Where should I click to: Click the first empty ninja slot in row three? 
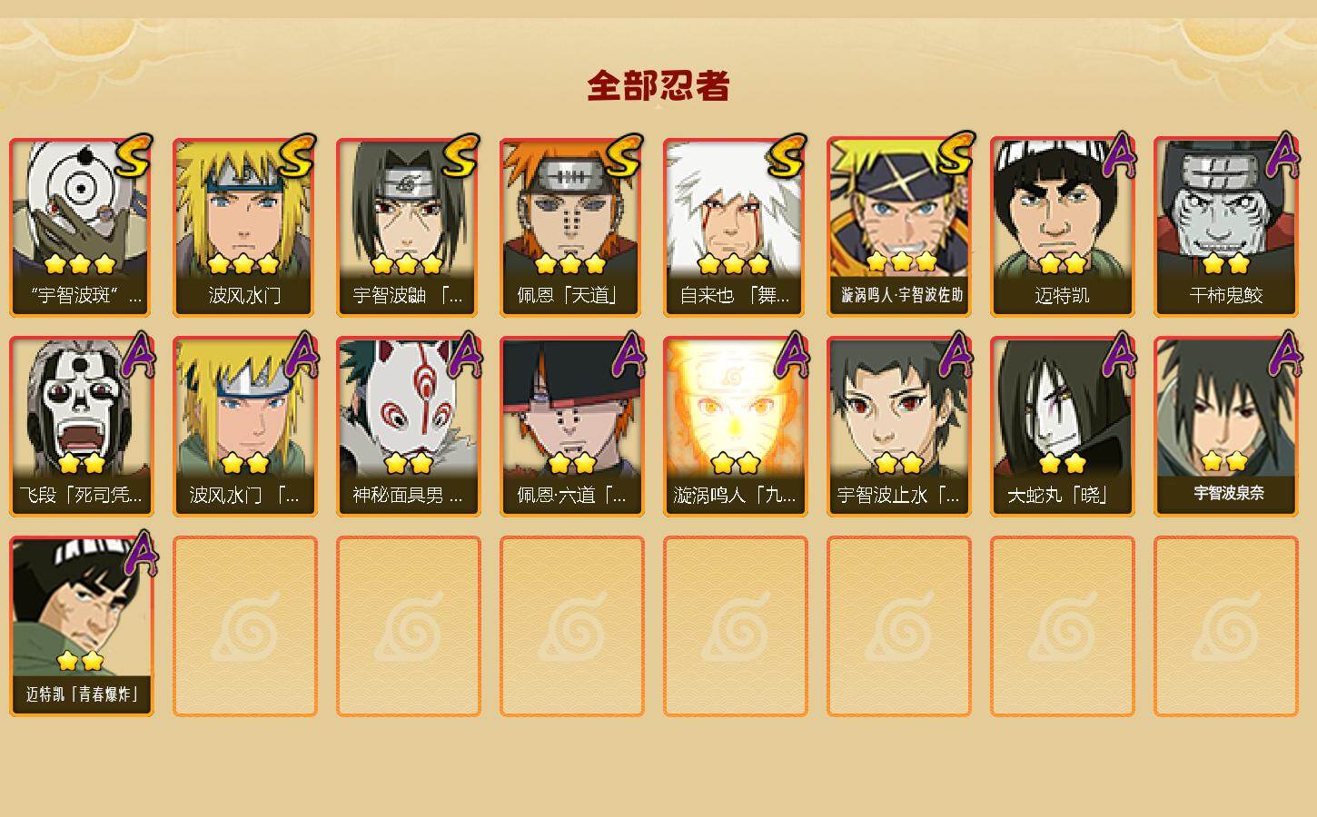click(x=245, y=626)
